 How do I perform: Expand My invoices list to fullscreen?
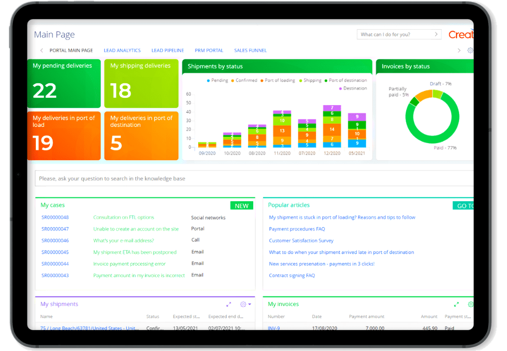457,304
